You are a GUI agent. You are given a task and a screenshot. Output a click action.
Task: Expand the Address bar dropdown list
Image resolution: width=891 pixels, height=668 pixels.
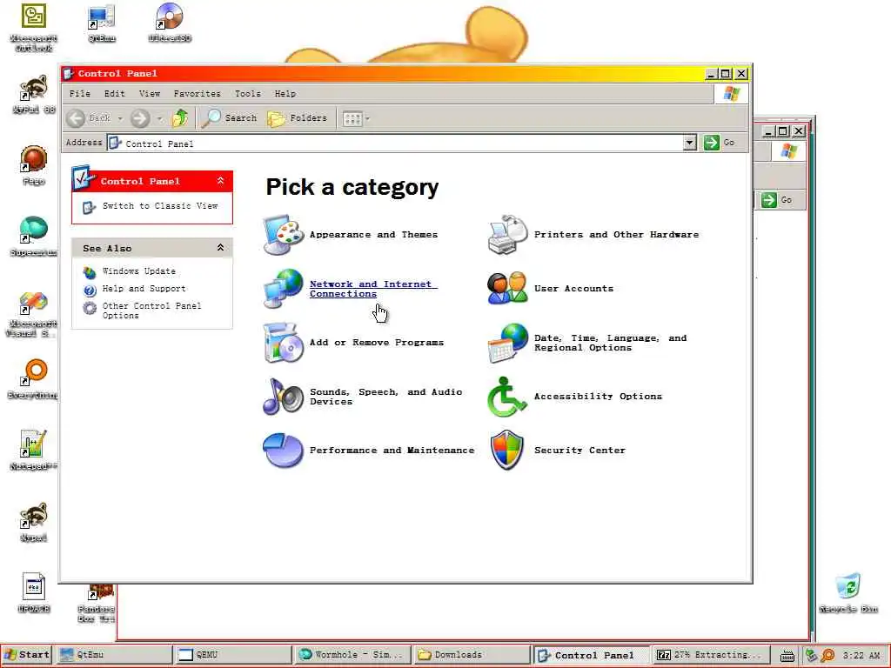click(689, 143)
